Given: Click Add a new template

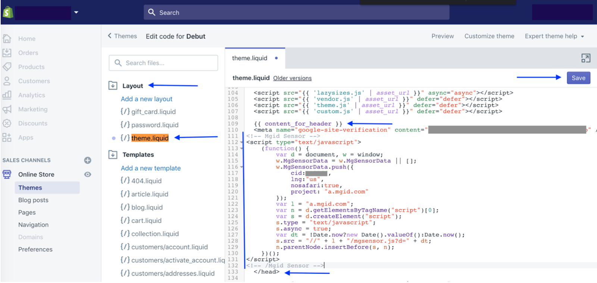Looking at the screenshot, I should pyautogui.click(x=151, y=168).
